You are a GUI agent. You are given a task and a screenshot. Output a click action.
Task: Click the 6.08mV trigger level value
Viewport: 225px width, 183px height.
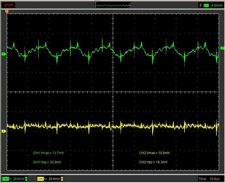click(217, 5)
